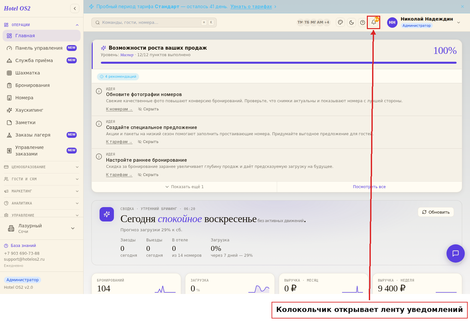
Task: Expand Показать ещё 1 recommendation
Action: point(184,187)
